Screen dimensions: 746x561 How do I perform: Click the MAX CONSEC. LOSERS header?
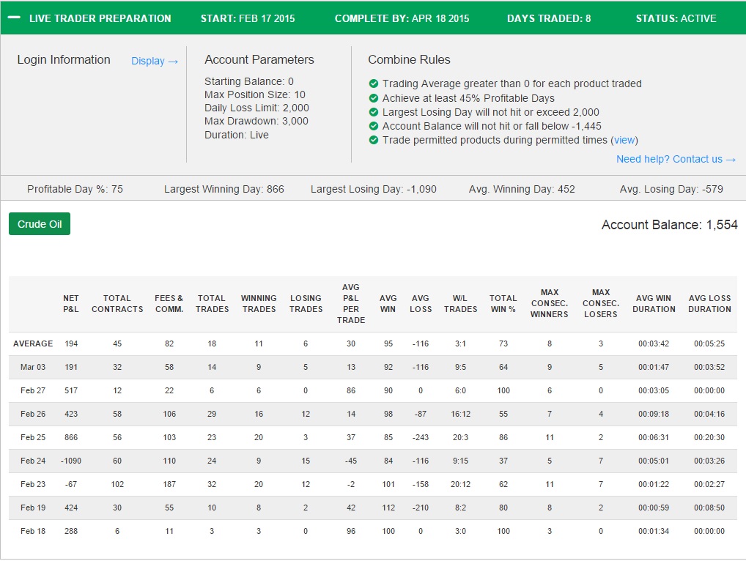coord(600,303)
